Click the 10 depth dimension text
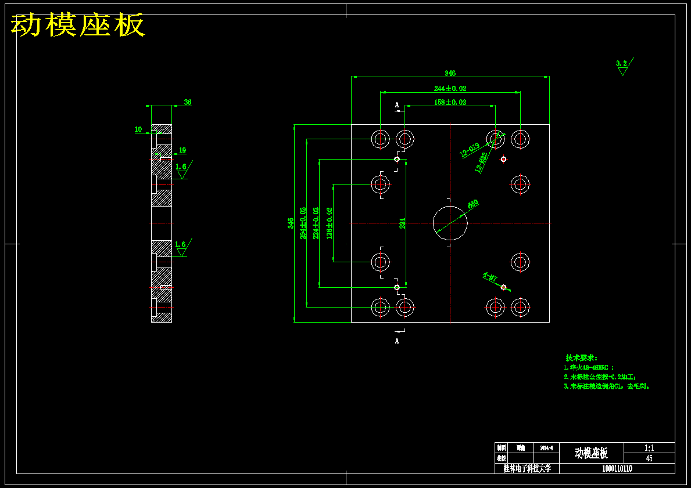The height and width of the screenshot is (488, 691). pyautogui.click(x=138, y=129)
